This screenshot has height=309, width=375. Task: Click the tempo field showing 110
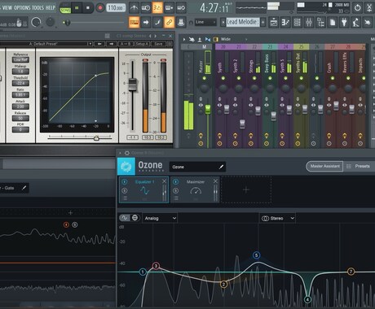click(x=116, y=8)
